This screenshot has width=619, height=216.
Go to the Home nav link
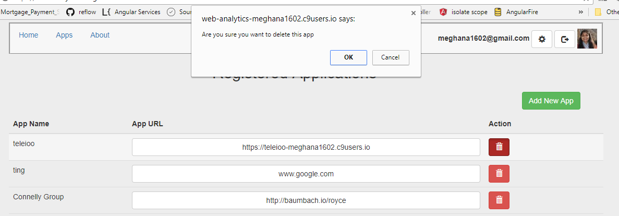click(29, 35)
